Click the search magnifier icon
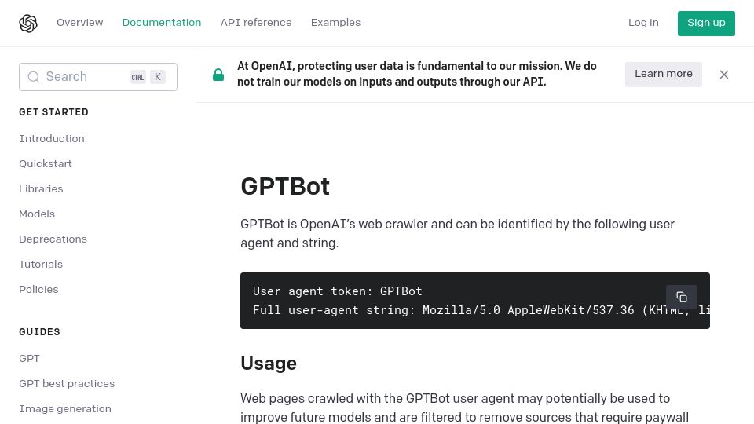 click(33, 77)
